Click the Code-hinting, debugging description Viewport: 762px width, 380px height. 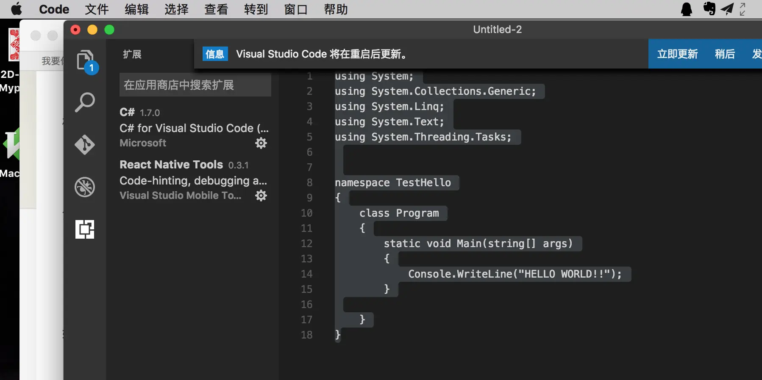pos(193,181)
